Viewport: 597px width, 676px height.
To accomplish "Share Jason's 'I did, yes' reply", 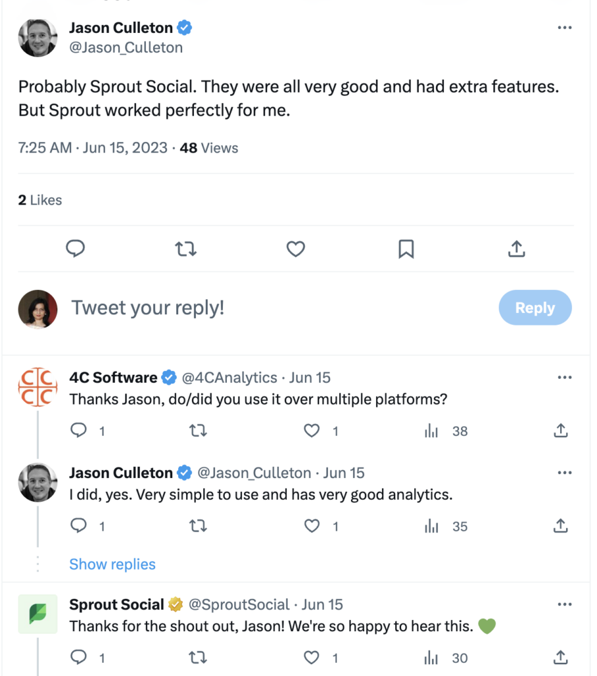I will point(560,526).
